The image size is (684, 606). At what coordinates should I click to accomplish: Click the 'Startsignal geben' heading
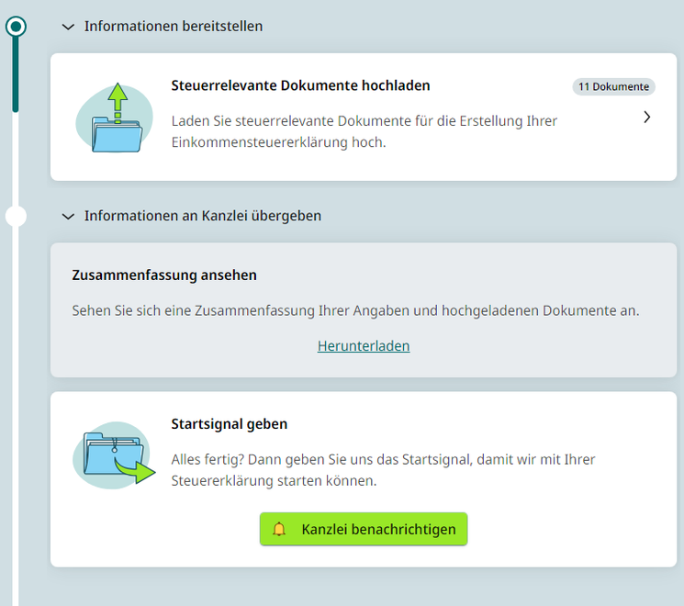(230, 424)
